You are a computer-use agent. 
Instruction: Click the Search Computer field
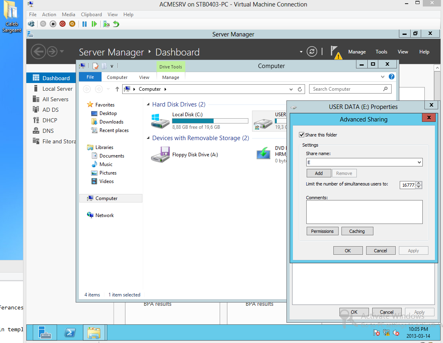coord(350,89)
